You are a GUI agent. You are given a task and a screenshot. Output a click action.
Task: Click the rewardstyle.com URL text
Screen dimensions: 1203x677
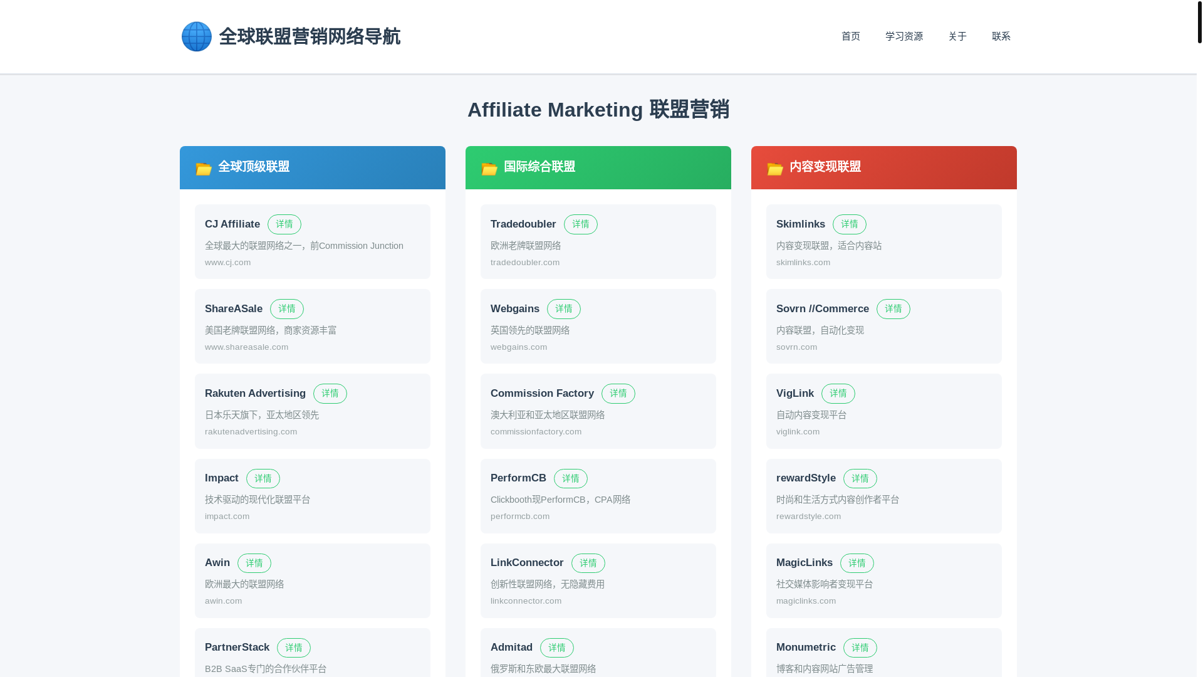[x=808, y=517]
